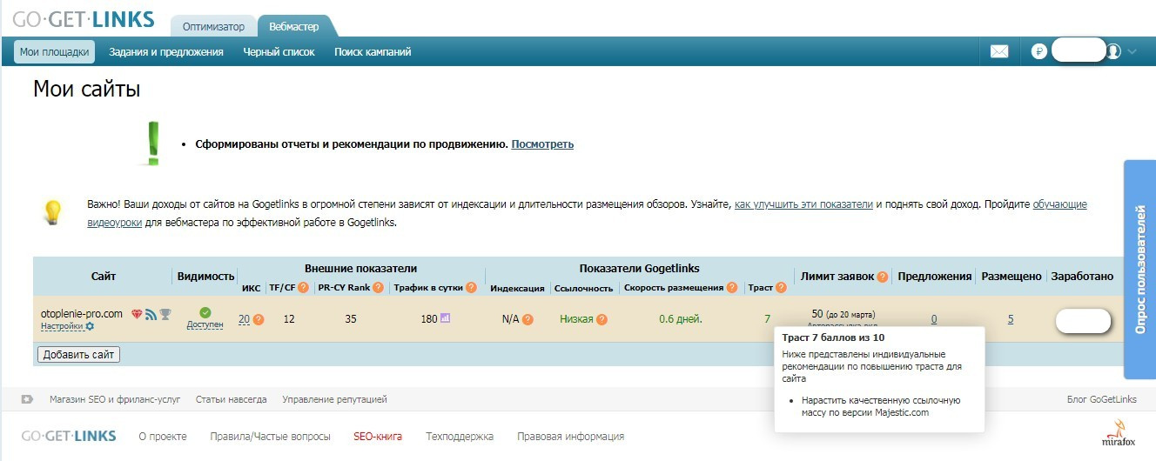Screen dimensions: 1156x461
Task: Click the ИКС value 20 link
Action: tap(244, 319)
